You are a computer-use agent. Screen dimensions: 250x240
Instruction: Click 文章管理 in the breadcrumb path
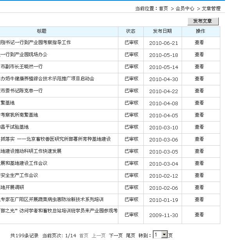click(211, 9)
